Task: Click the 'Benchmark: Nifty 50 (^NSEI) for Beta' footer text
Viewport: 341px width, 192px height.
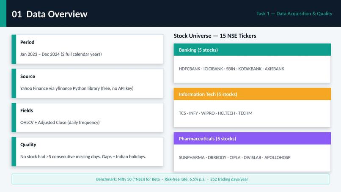Action: pos(128,179)
